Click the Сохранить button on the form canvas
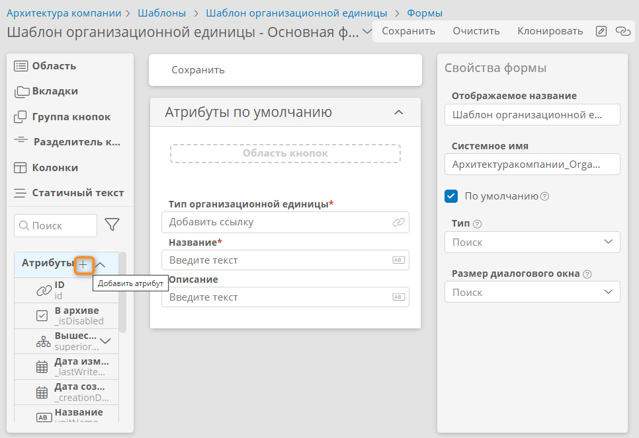The height and width of the screenshot is (438, 639). click(x=198, y=70)
